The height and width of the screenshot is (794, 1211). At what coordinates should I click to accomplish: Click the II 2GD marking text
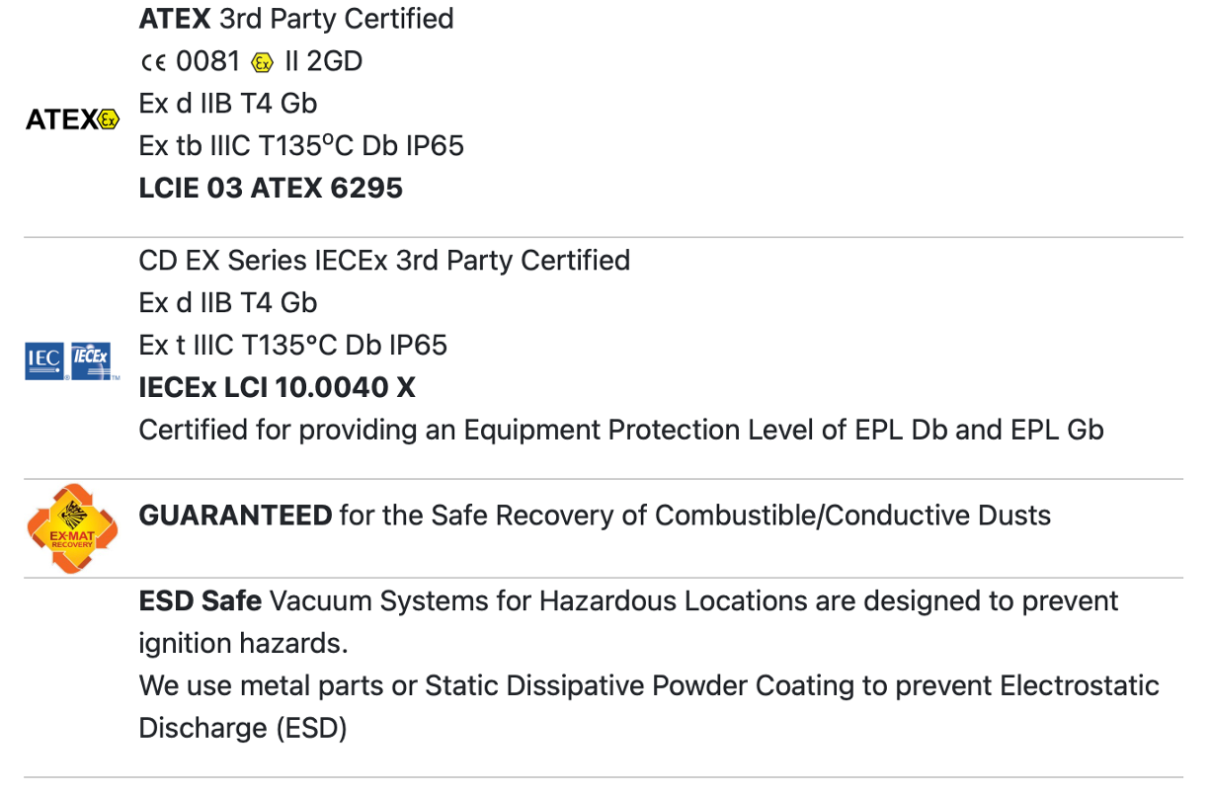pos(323,61)
